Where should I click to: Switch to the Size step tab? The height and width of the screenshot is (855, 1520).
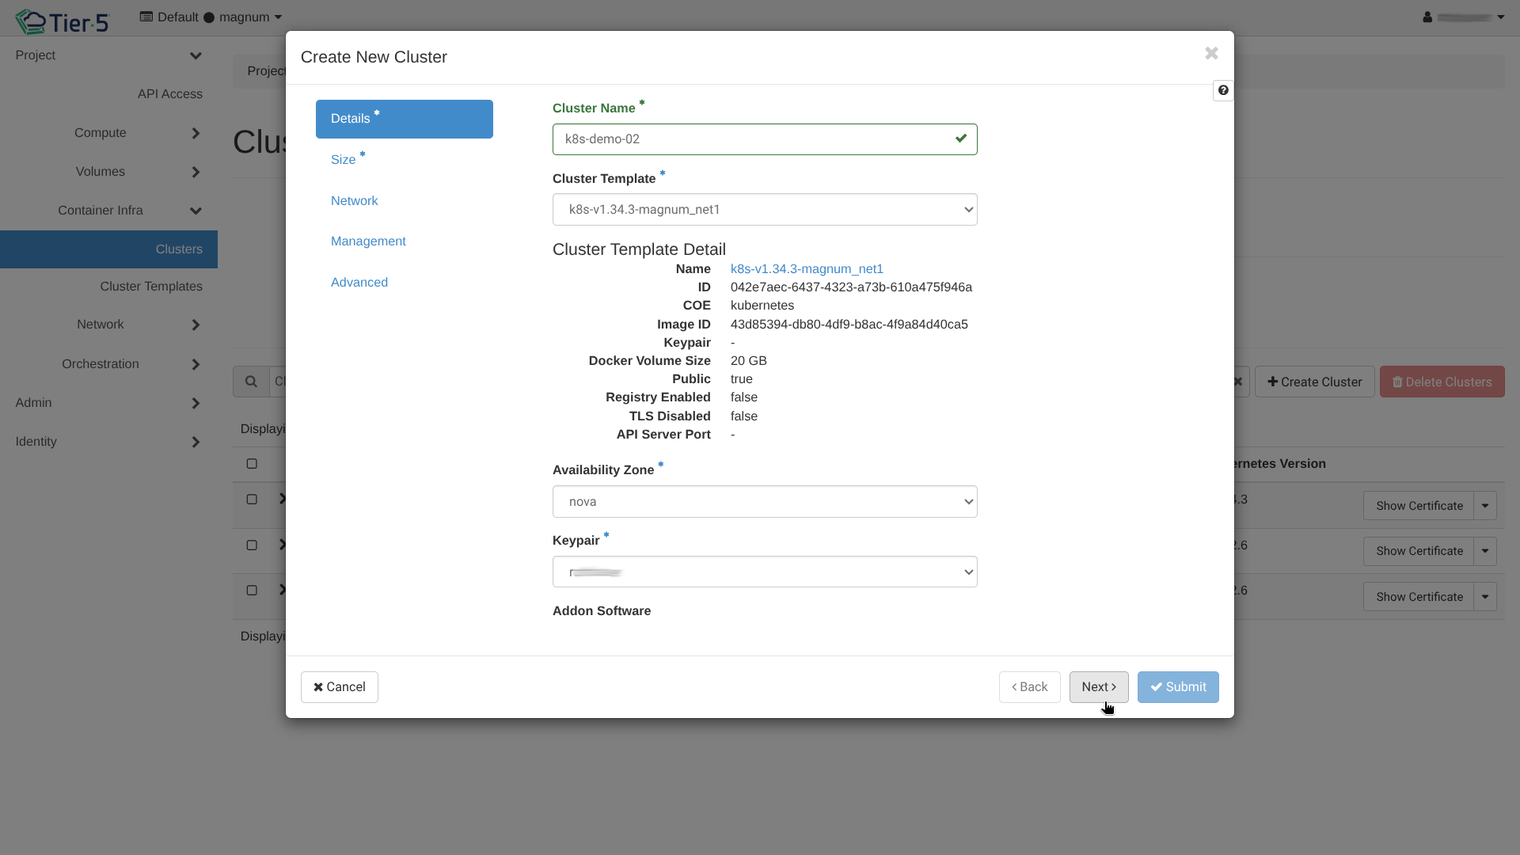[x=344, y=160]
